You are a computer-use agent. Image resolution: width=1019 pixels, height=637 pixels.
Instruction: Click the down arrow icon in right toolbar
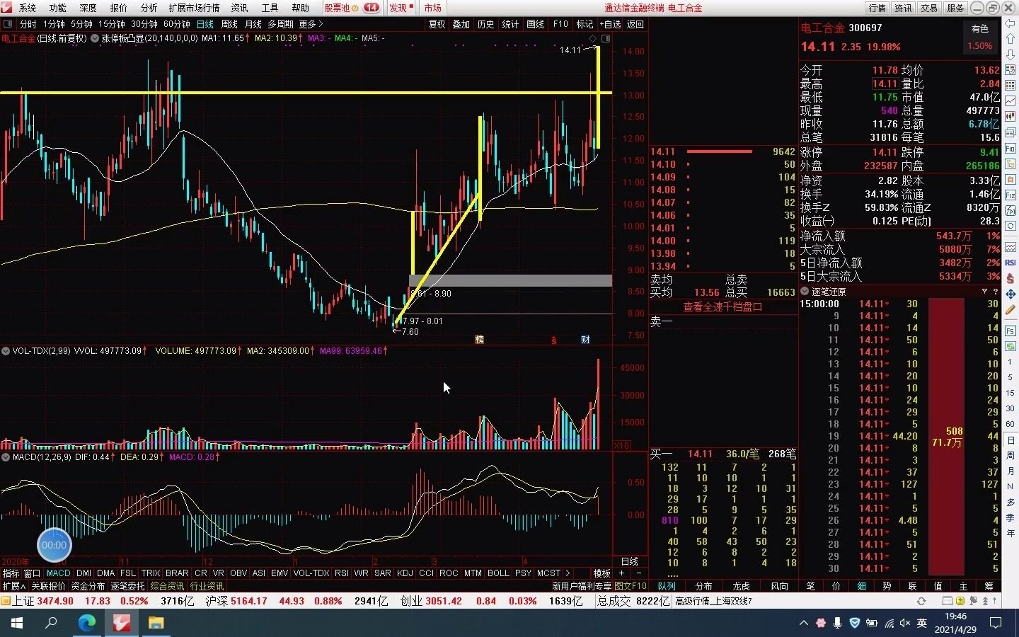point(1011,54)
